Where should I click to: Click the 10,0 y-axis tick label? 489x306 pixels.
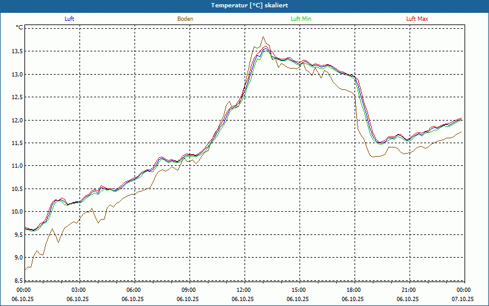[16, 212]
